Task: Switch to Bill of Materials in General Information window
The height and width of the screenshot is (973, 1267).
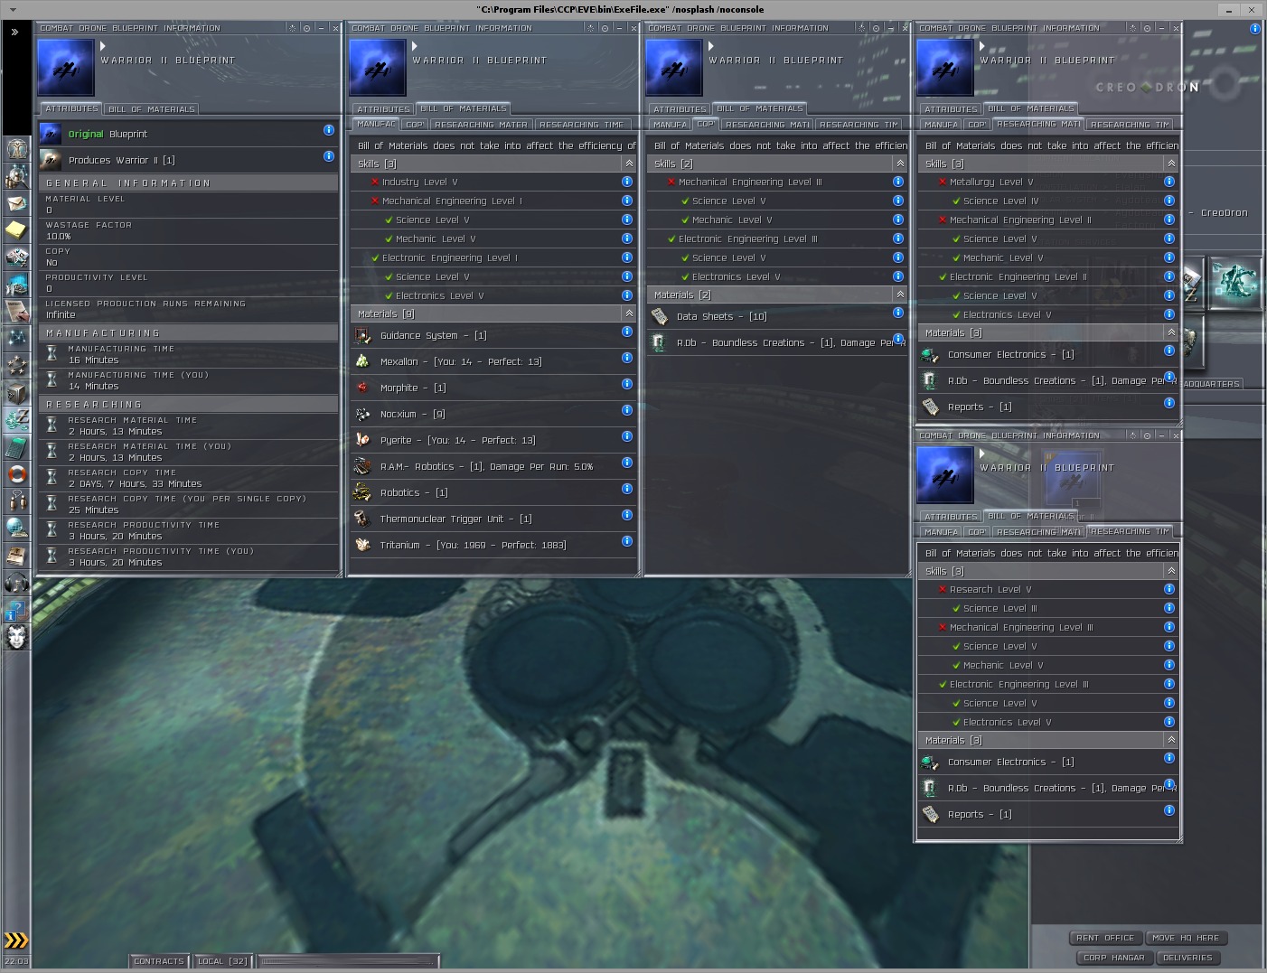Action: point(152,109)
